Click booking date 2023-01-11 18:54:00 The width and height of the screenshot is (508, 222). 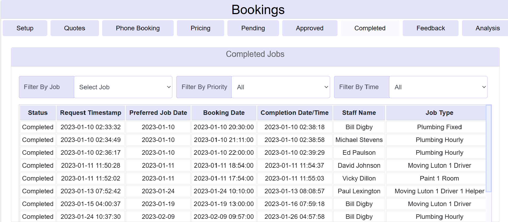[x=224, y=165]
